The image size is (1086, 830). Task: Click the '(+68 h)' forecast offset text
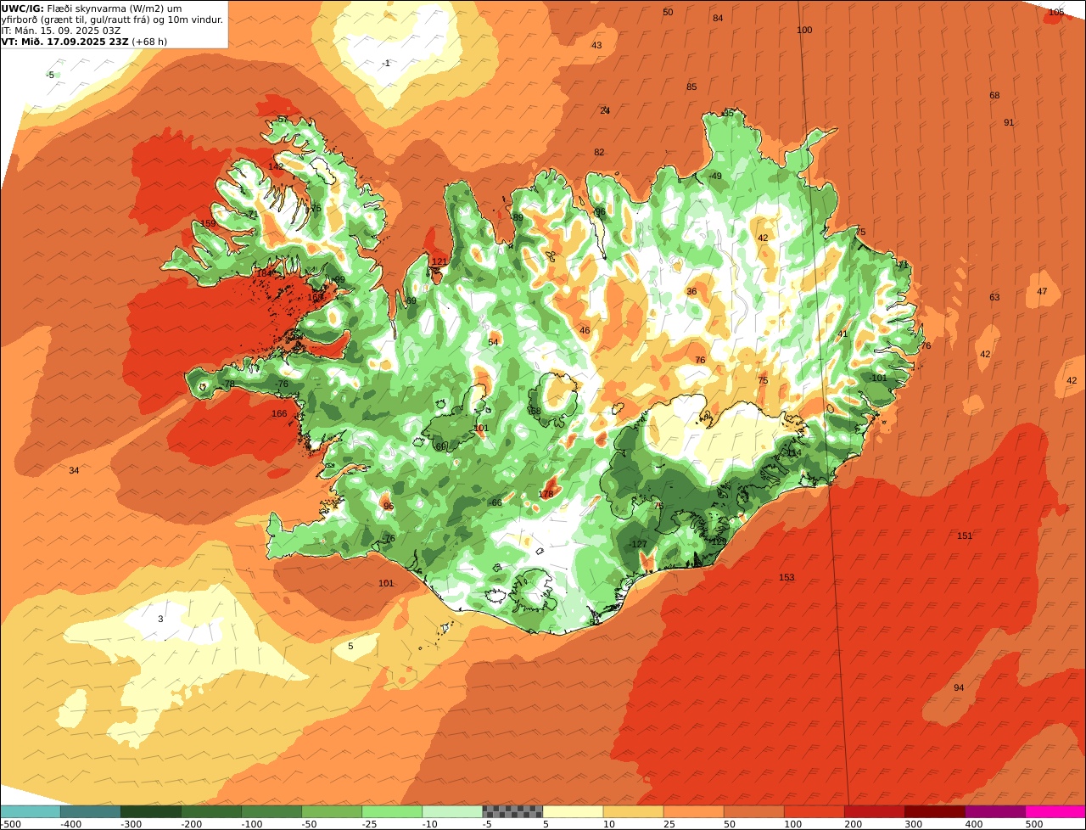pyautogui.click(x=149, y=41)
